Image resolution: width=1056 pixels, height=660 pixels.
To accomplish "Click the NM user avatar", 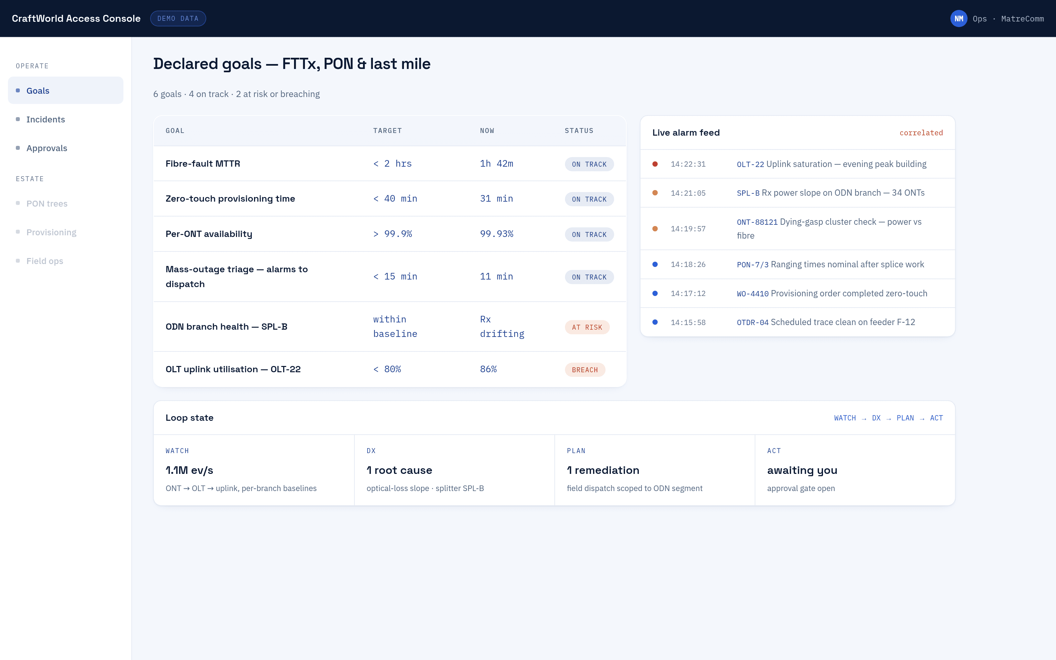I will click(x=959, y=18).
